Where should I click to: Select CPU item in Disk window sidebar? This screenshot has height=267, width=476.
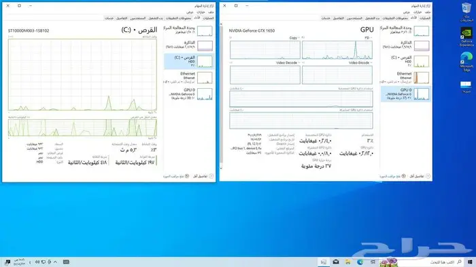pos(189,30)
